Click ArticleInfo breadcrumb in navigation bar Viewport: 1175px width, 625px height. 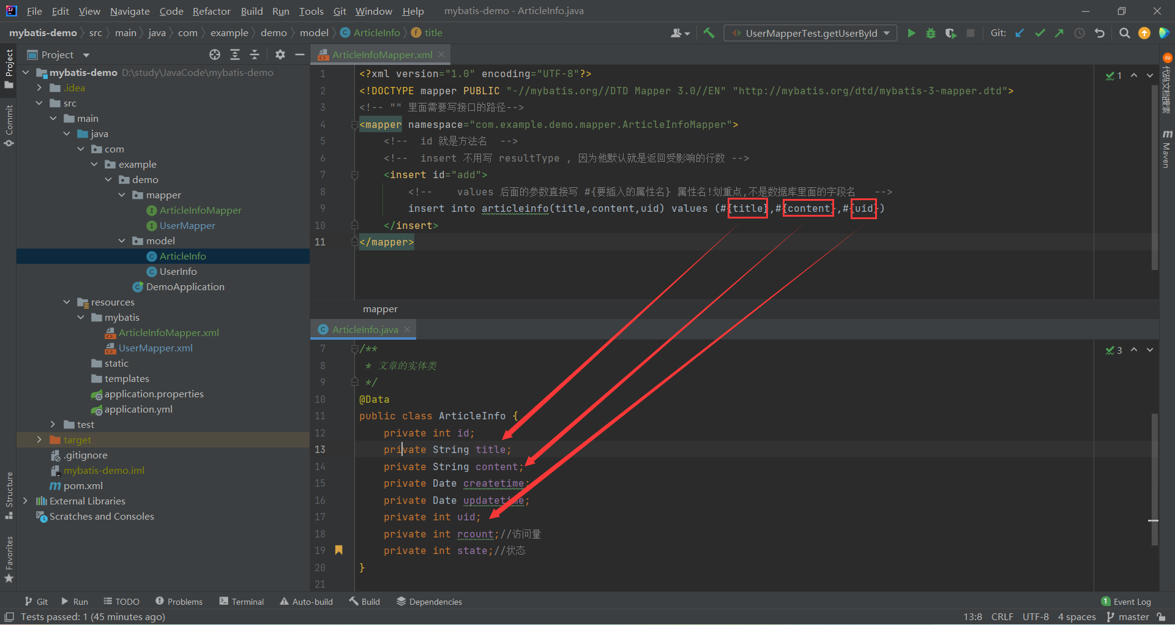(x=370, y=32)
